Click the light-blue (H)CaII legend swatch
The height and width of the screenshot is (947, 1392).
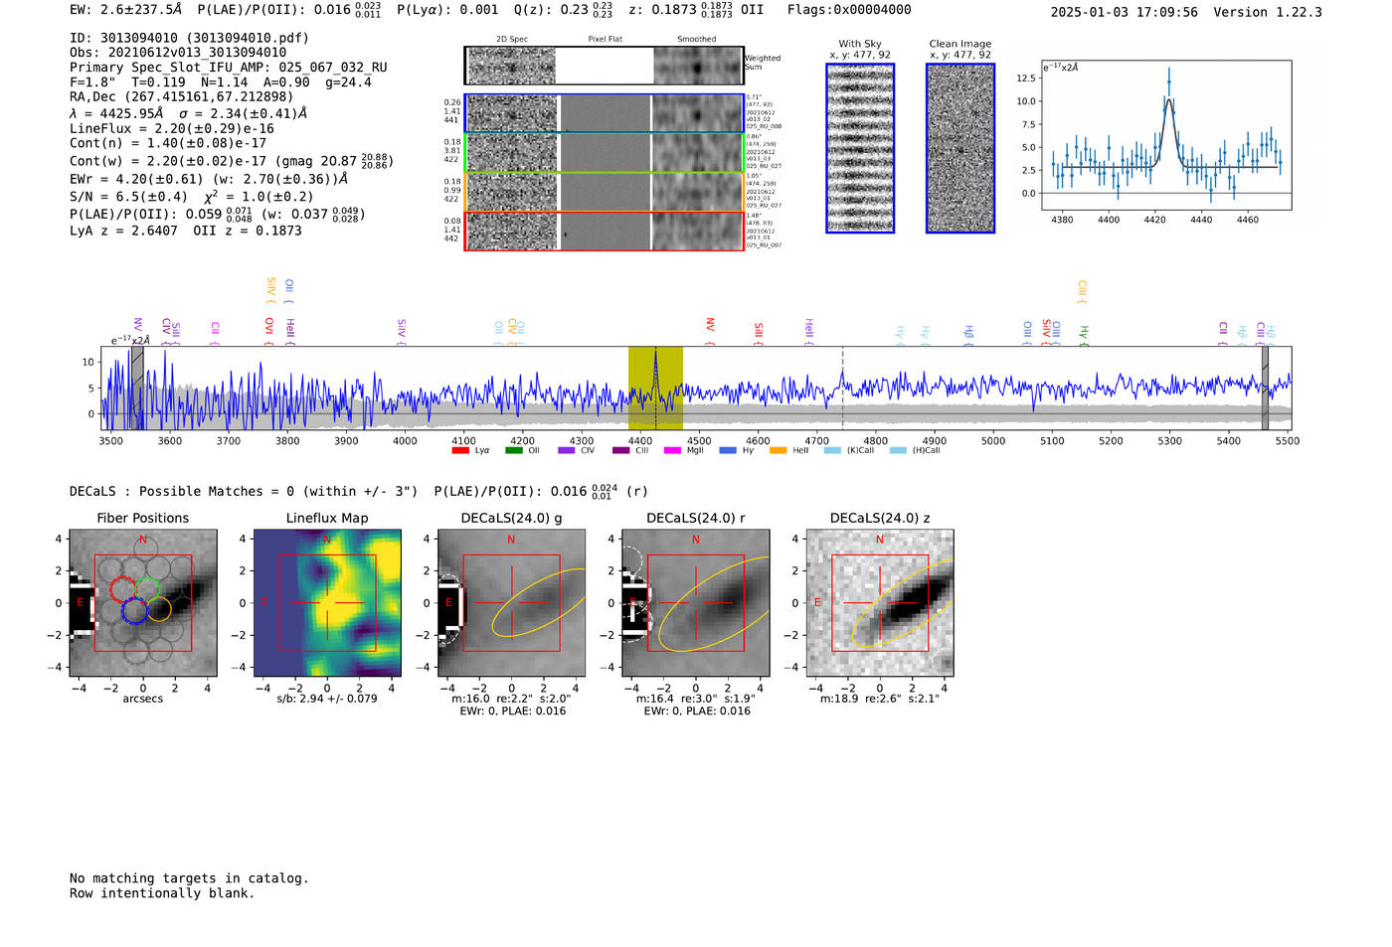tap(898, 451)
